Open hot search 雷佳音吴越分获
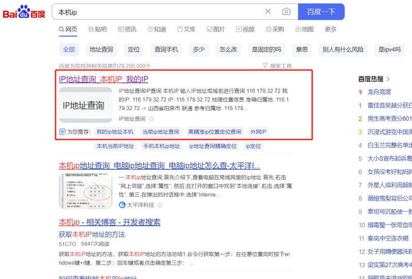The height and width of the screenshot is (279, 412). point(390,105)
